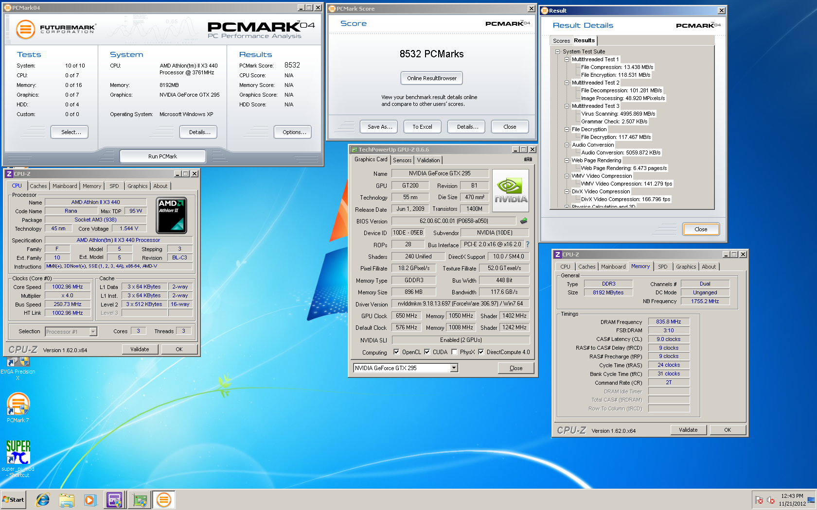Screen dimensions: 817x510
Task: Select 'File Compression: 13.438 MB/s' result row
Action: click(617, 67)
